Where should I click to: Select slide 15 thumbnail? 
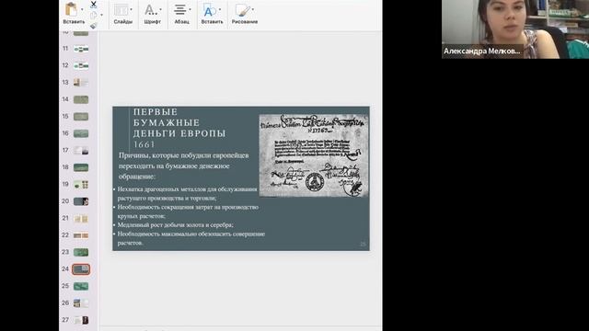point(81,117)
